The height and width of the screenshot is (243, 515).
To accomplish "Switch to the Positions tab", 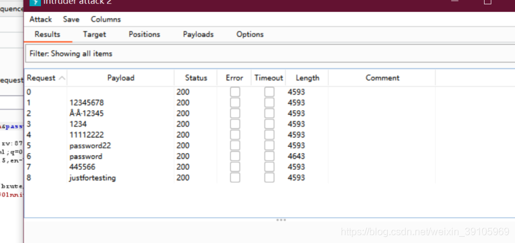I will (144, 35).
